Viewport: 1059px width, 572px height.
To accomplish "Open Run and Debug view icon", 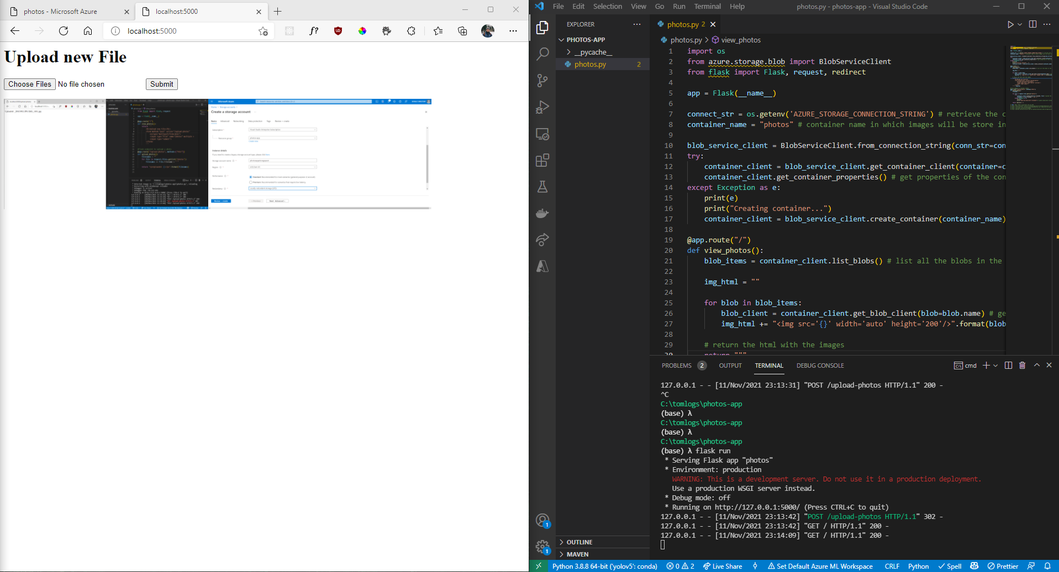I will [x=542, y=107].
